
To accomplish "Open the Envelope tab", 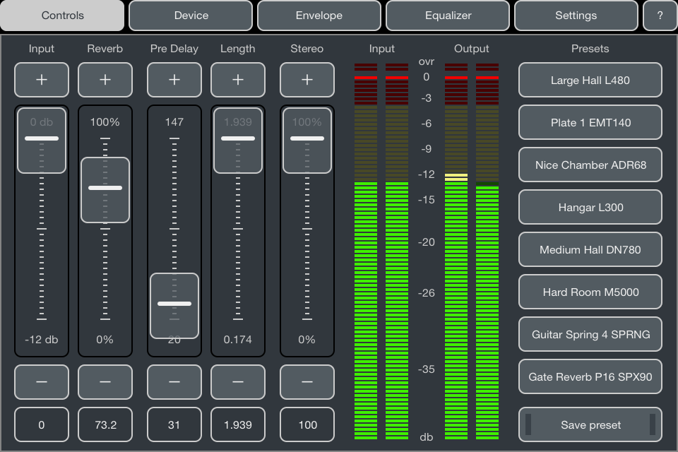I will (x=319, y=16).
